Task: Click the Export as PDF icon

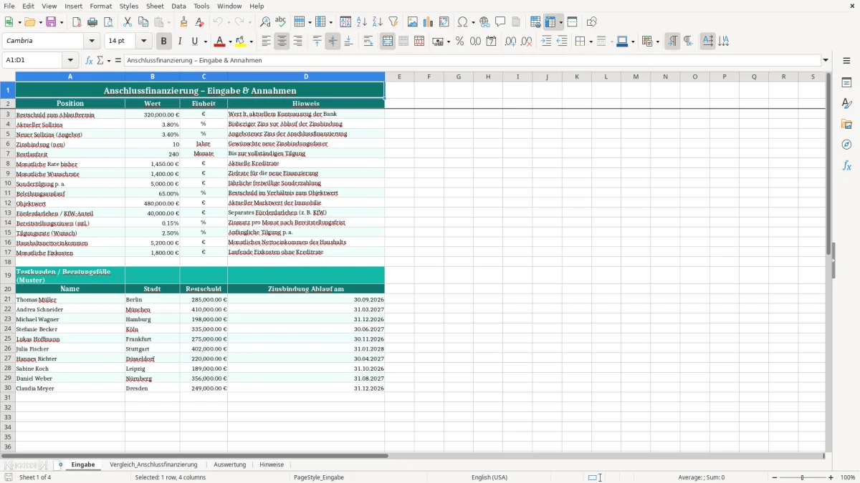Action: click(x=77, y=22)
